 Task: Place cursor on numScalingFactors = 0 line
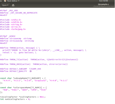[15, 99]
